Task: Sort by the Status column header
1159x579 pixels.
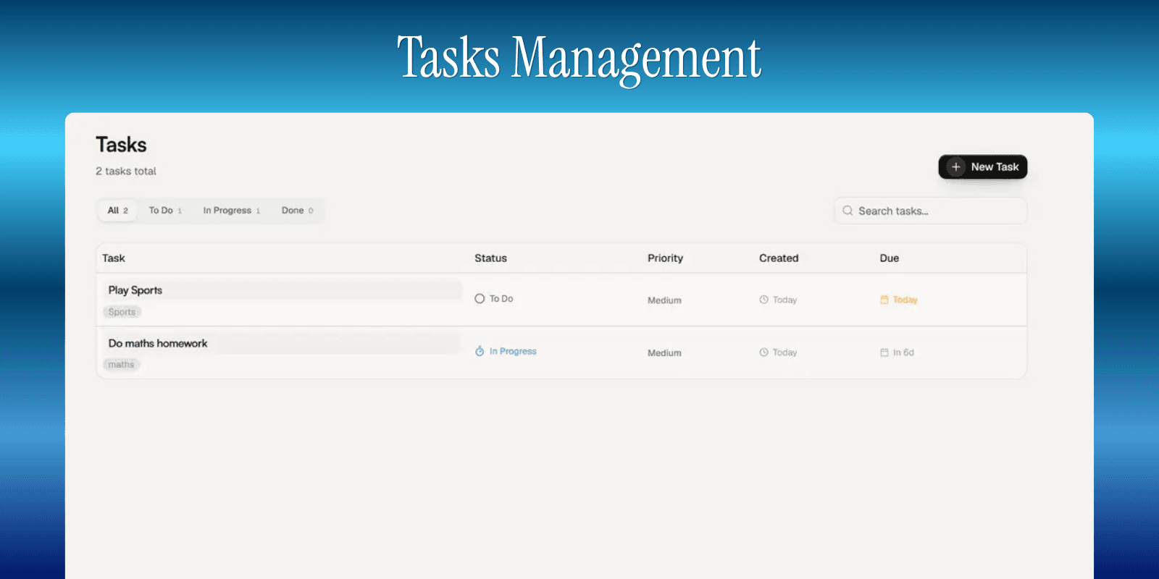Action: click(490, 258)
